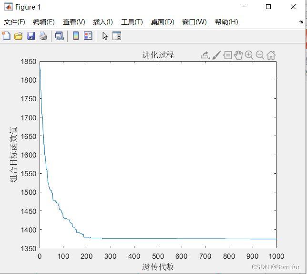Click the axes export/share icon
The width and height of the screenshot is (307, 274).
coord(205,55)
